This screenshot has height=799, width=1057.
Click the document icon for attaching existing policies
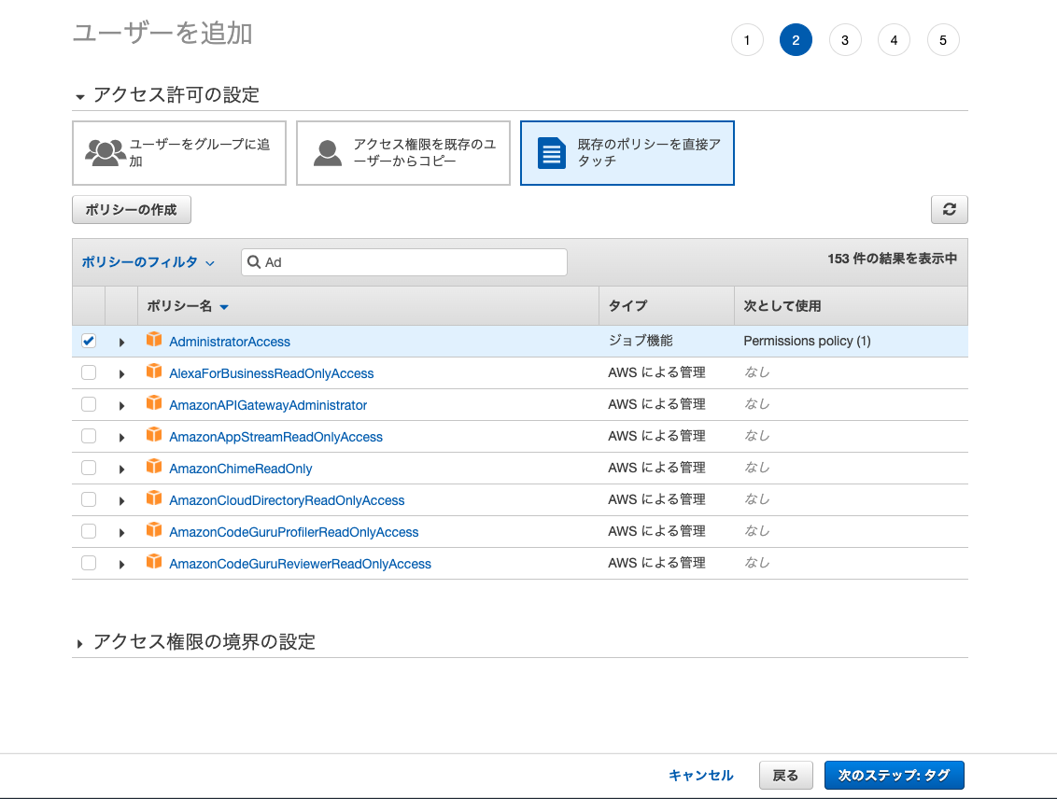(552, 152)
